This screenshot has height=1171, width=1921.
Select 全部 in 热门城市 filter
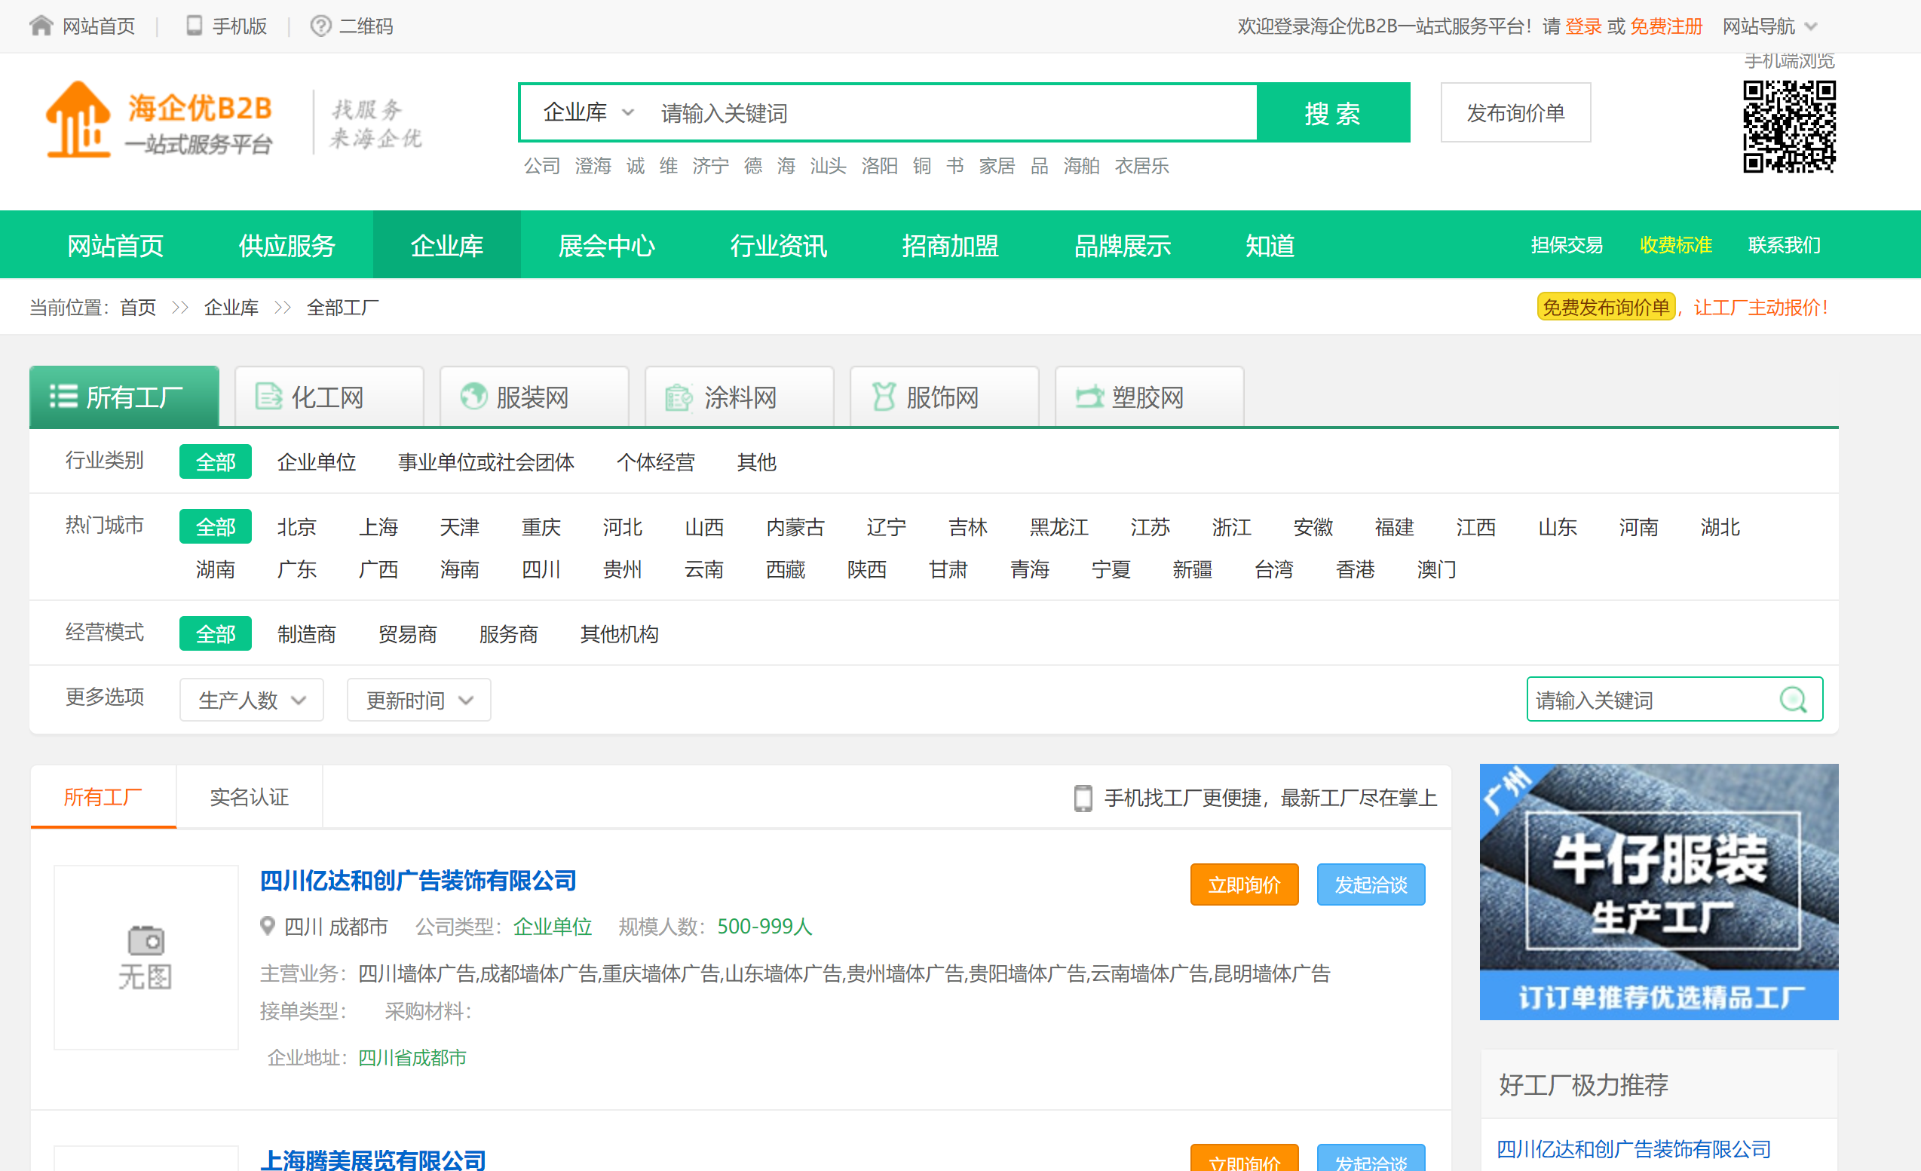coord(215,526)
